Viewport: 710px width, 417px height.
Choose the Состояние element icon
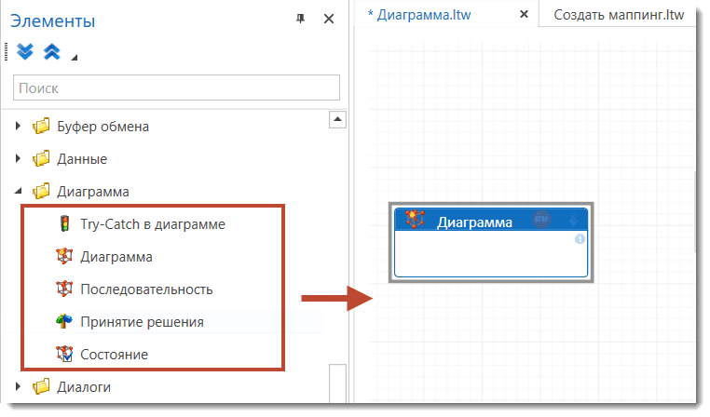(x=64, y=355)
